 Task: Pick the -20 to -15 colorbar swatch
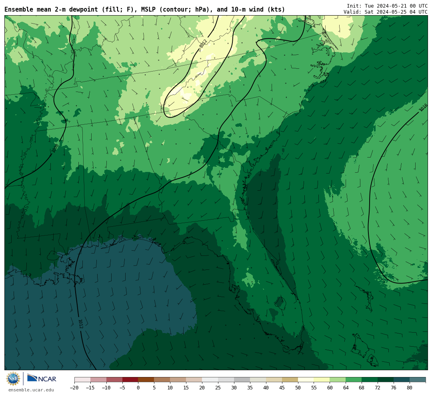tap(82, 380)
